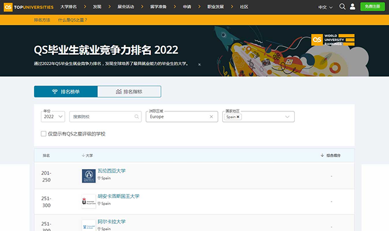Open the 职业发展 menu

click(x=215, y=6)
